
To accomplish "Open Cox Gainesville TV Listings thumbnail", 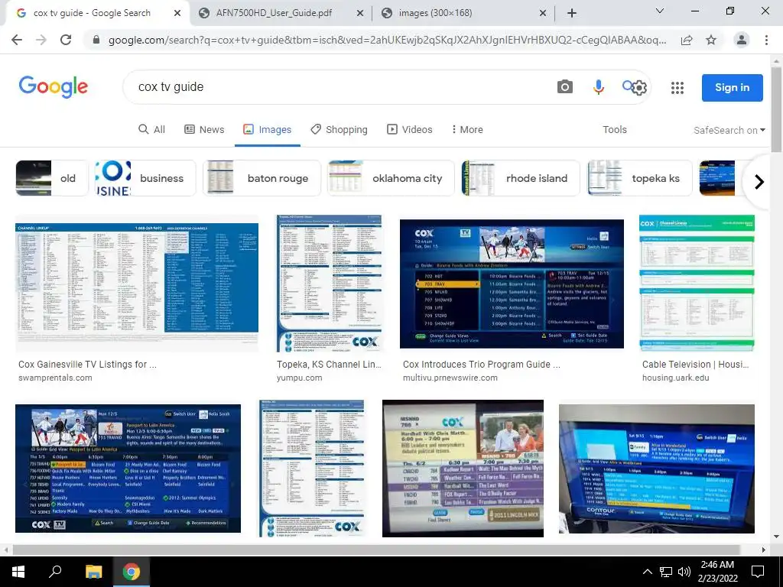I will (137, 284).
